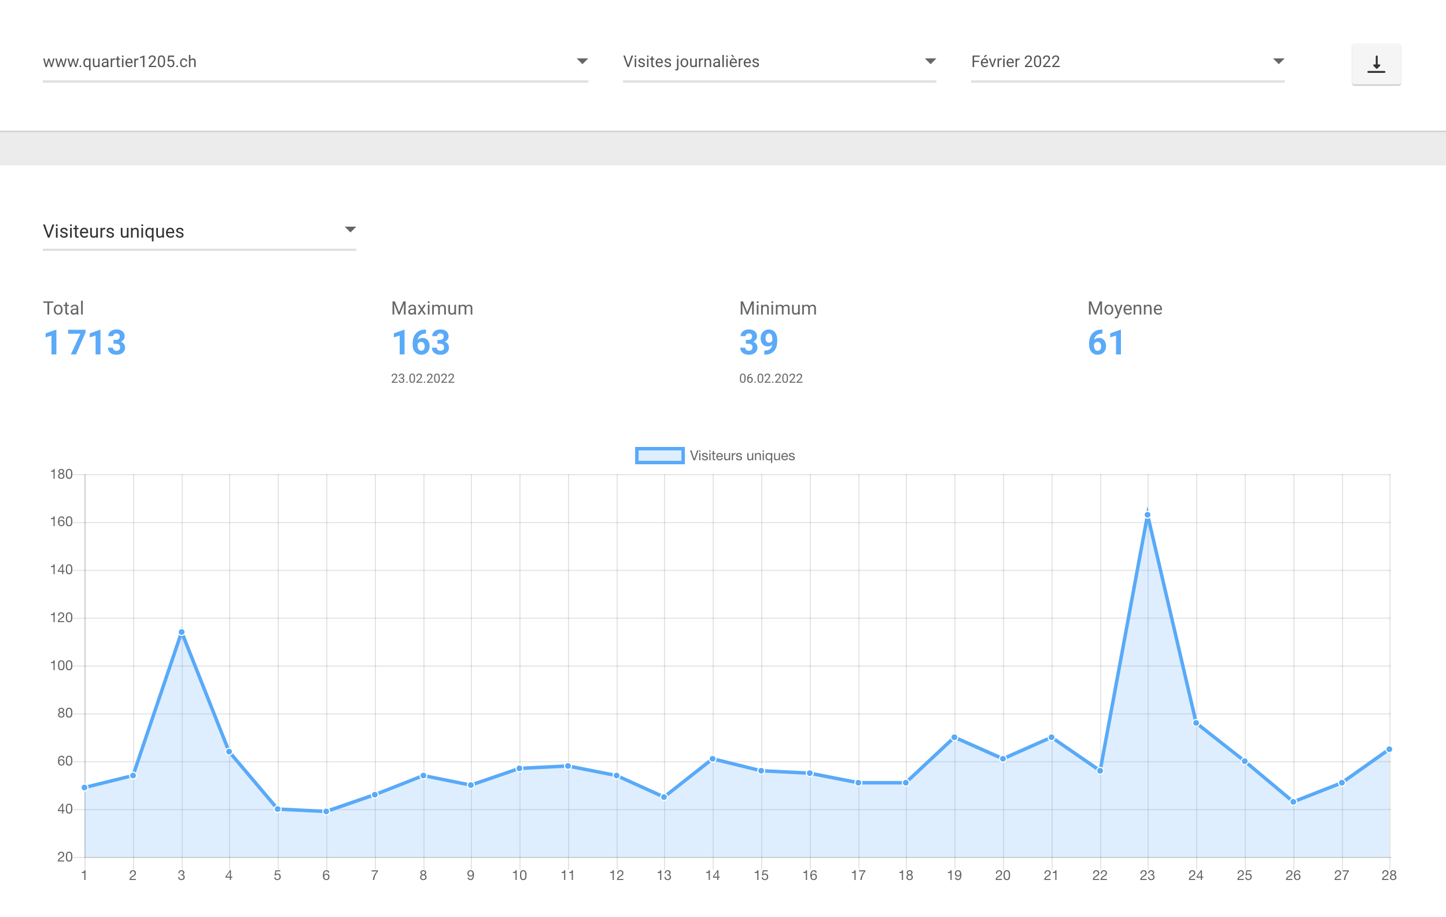Select the data point on day 3
This screenshot has width=1446, height=917.
[182, 632]
